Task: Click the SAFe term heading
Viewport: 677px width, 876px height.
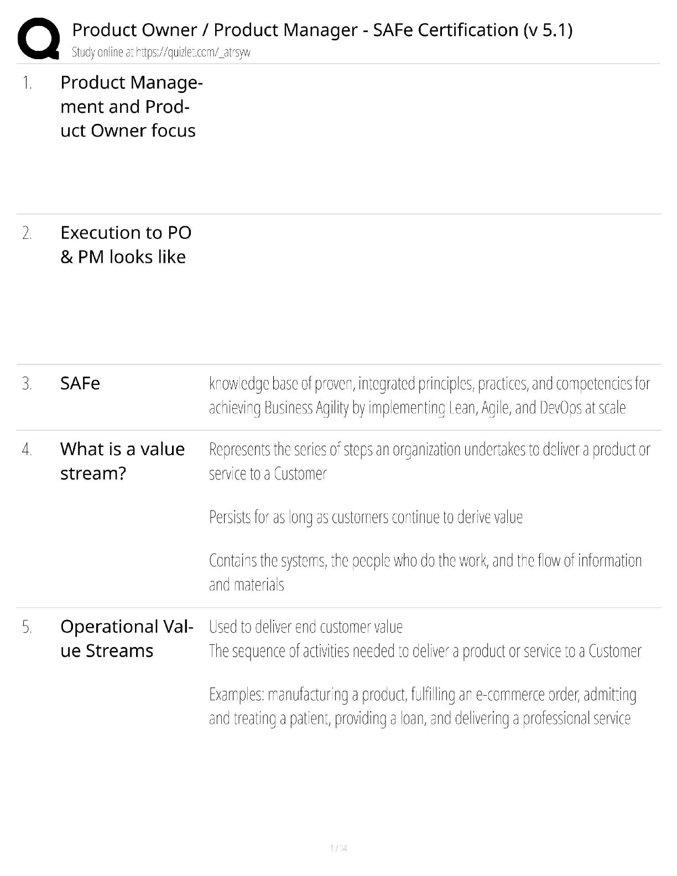Action: 80,383
